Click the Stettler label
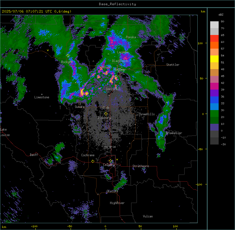 (173, 65)
